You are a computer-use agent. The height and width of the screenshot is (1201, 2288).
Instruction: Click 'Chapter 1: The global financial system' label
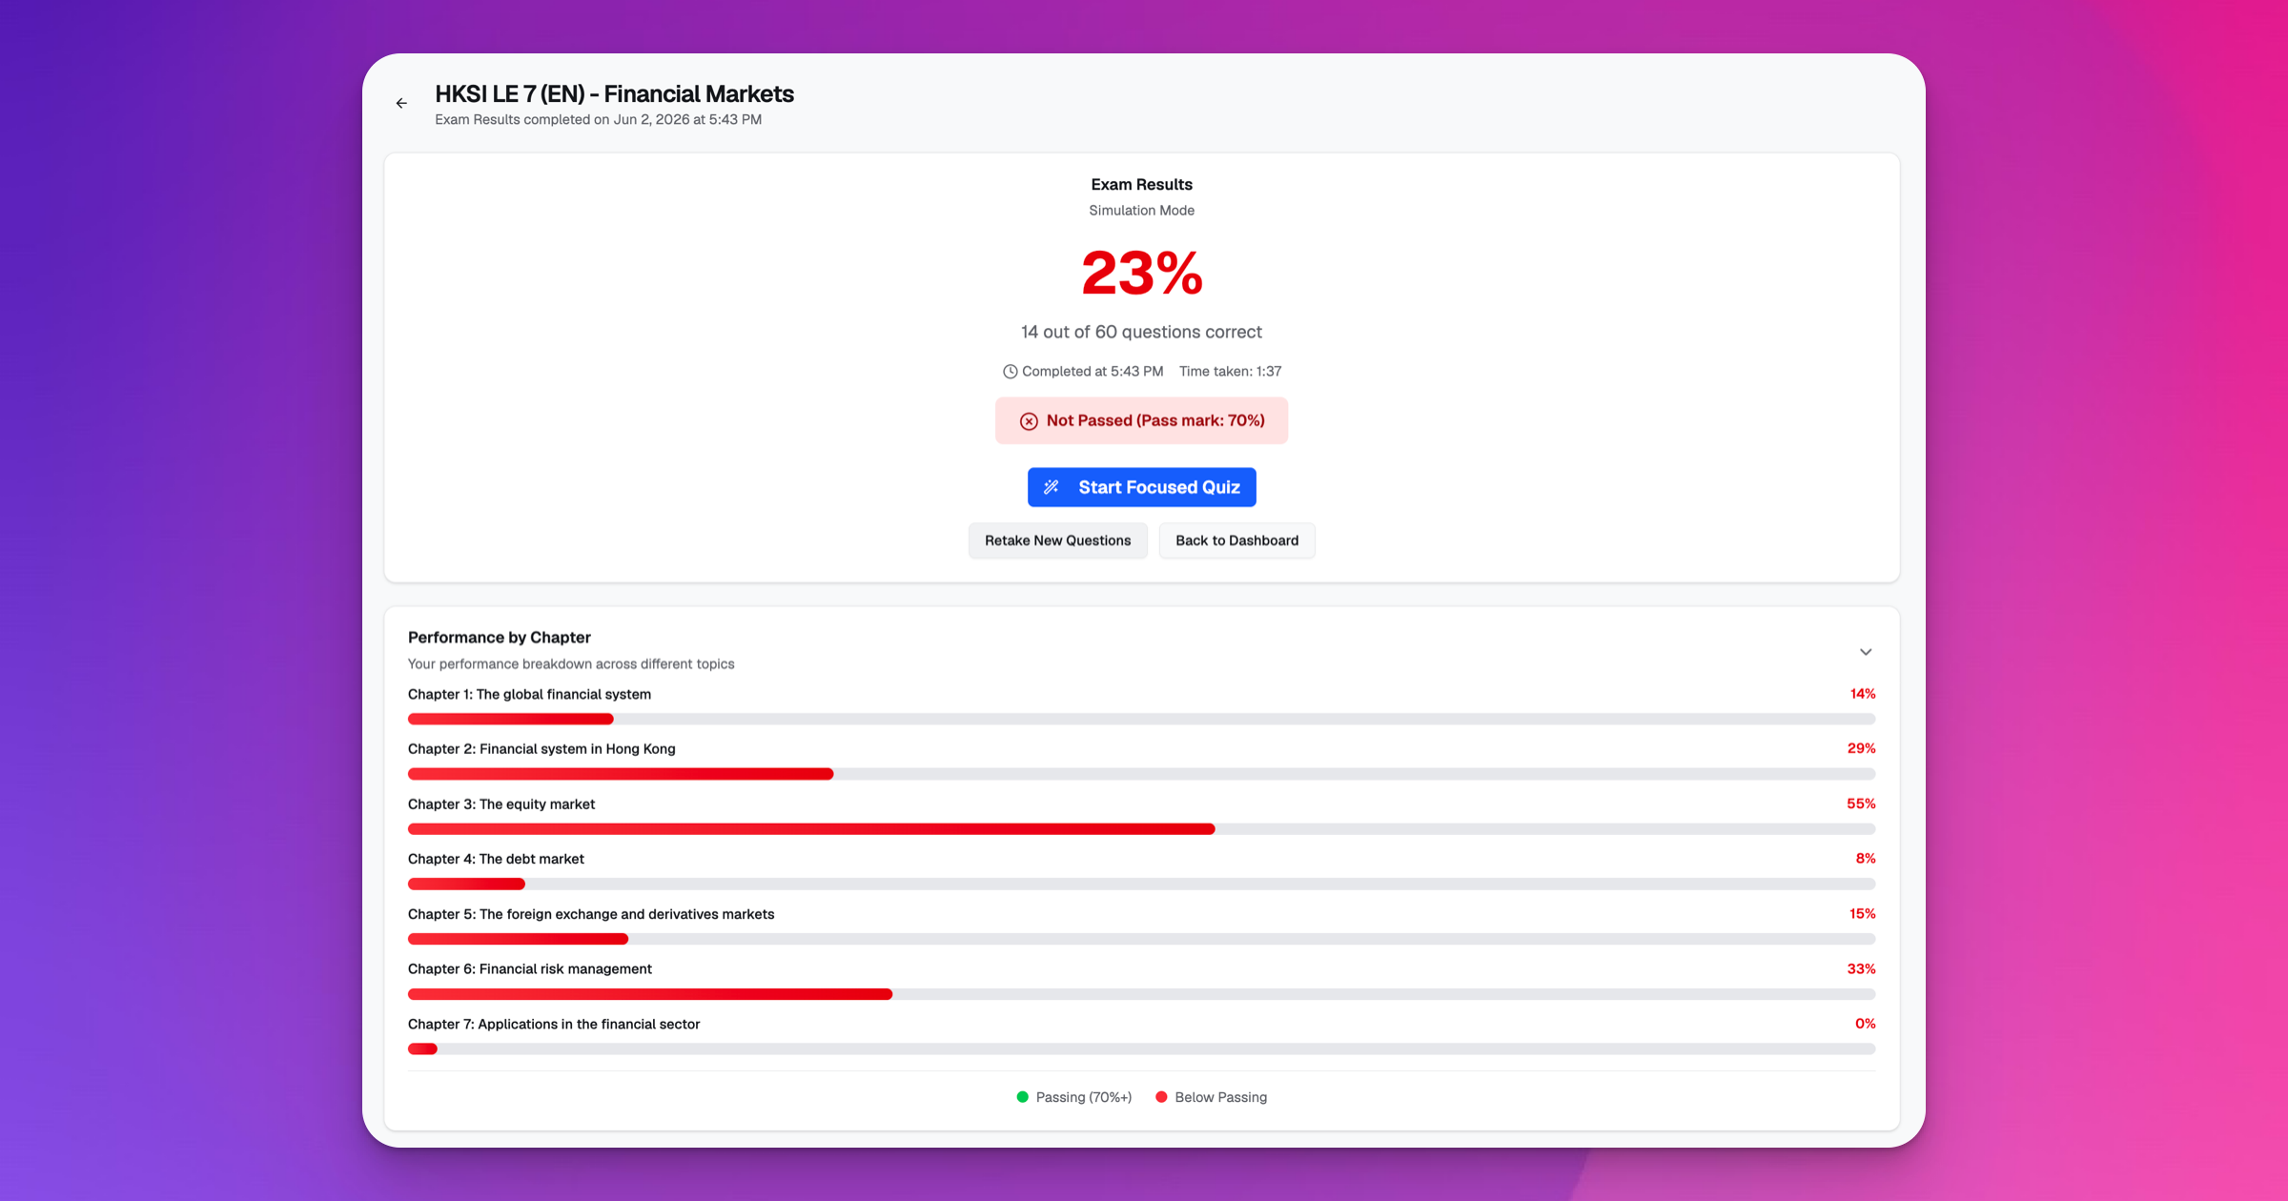click(529, 694)
